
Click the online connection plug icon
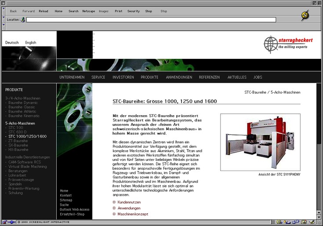click(x=12, y=222)
